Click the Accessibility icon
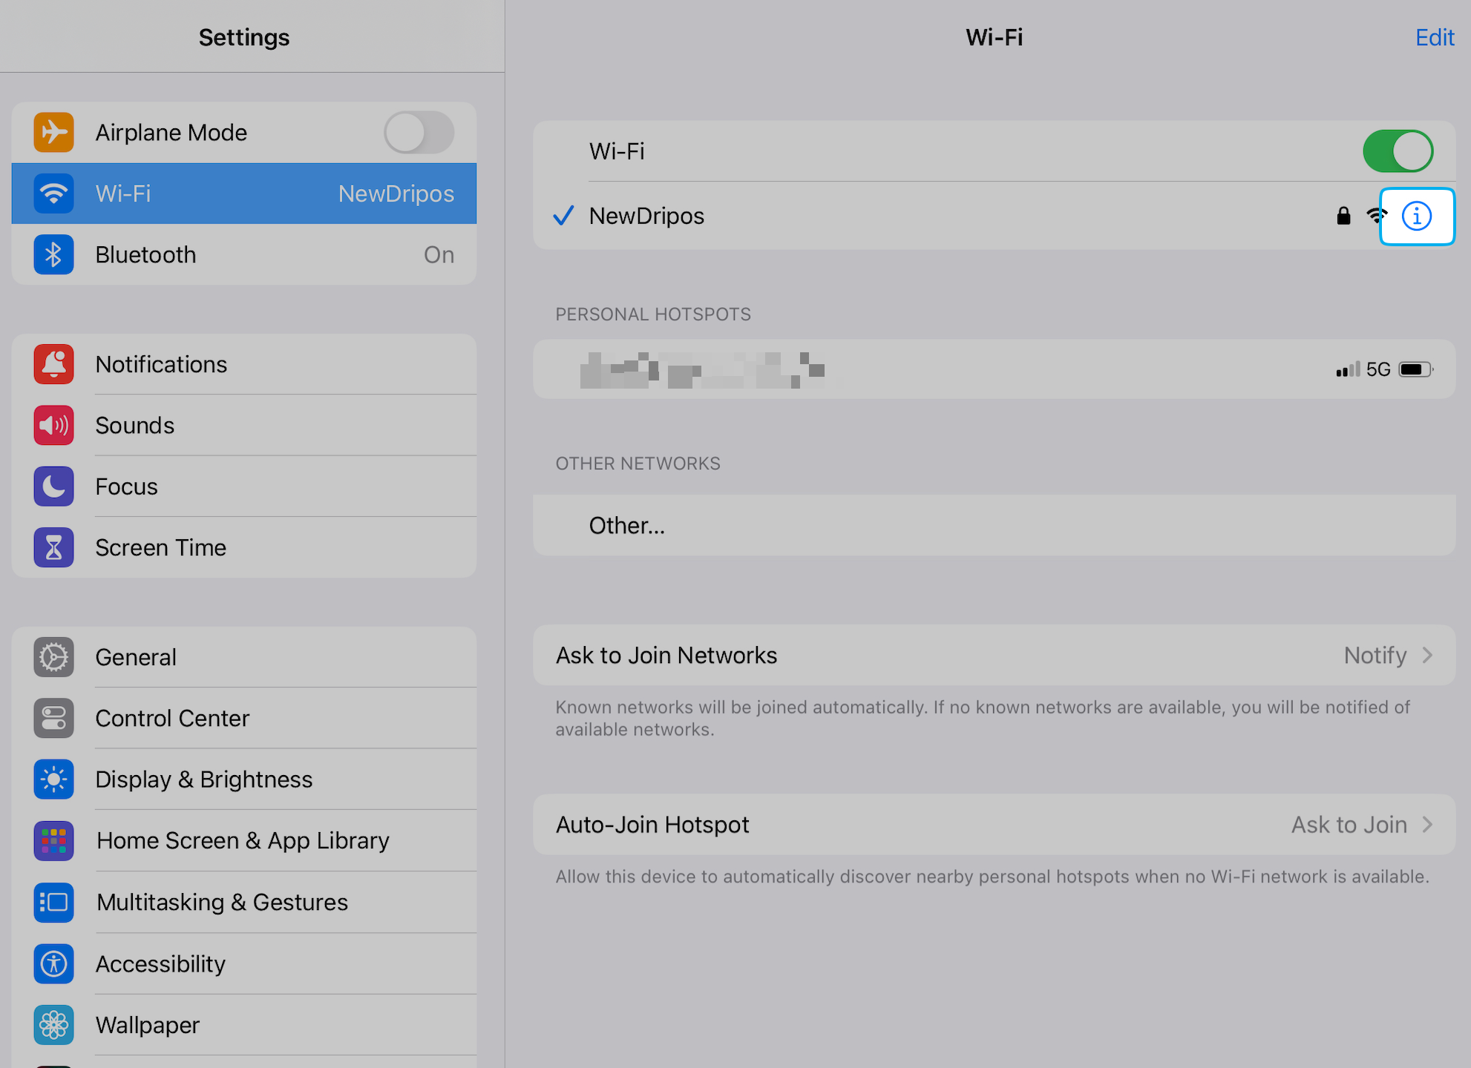Viewport: 1471px width, 1068px height. click(53, 963)
